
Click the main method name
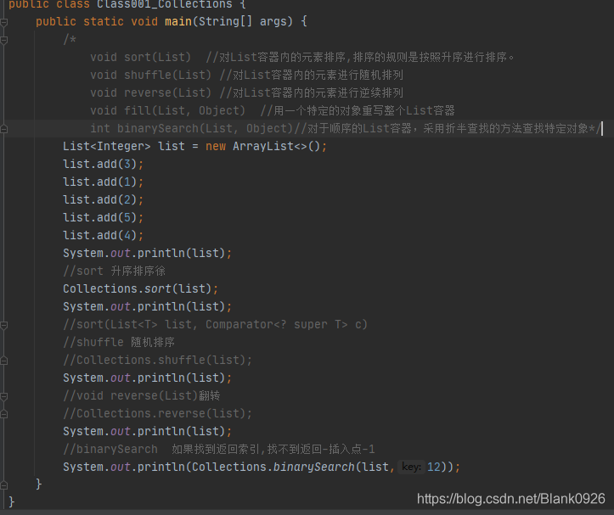(x=178, y=21)
